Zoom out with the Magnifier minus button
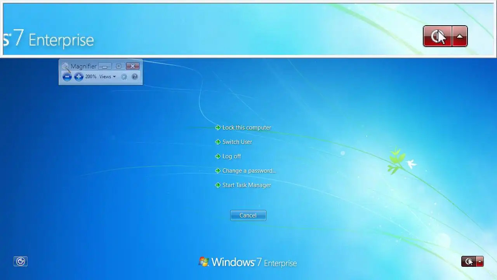 coord(67,77)
